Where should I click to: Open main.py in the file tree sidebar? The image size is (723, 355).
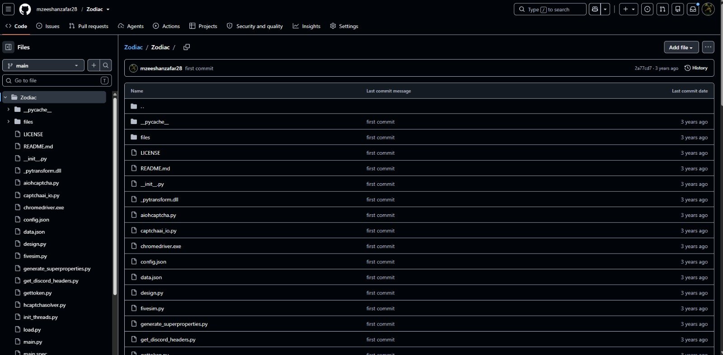pyautogui.click(x=33, y=342)
